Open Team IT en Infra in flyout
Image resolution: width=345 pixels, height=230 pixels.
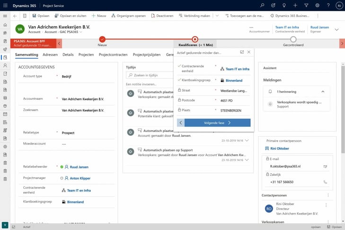(238, 69)
